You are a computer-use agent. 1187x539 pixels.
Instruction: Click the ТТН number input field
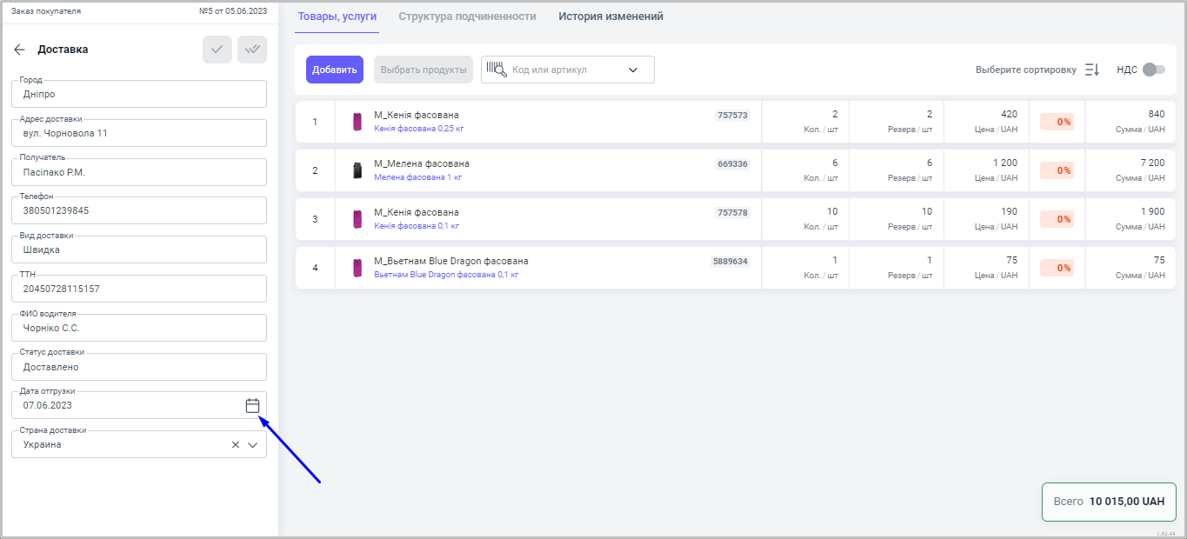139,289
